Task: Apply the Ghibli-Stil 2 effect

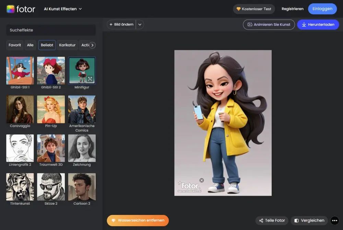Action: 51,71
